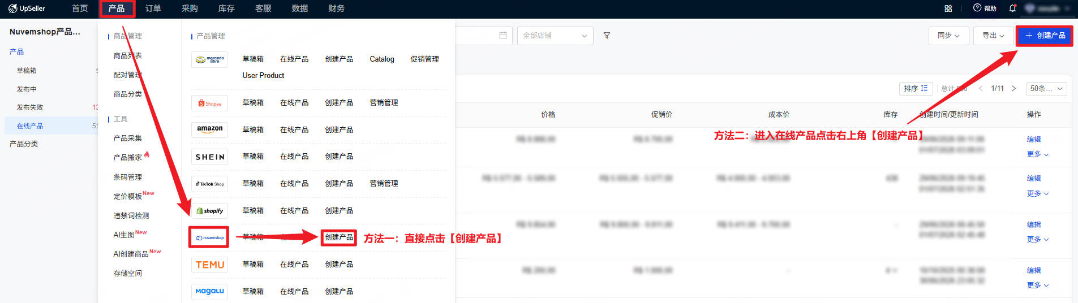The width and height of the screenshot is (1078, 303).
Task: Open the 同步 sync dropdown
Action: (948, 36)
